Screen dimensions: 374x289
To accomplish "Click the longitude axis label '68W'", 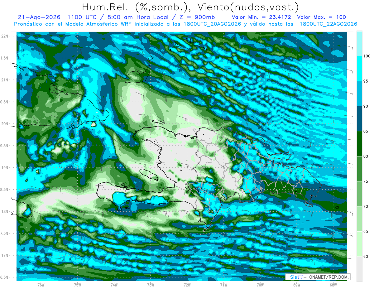I will [333, 285].
